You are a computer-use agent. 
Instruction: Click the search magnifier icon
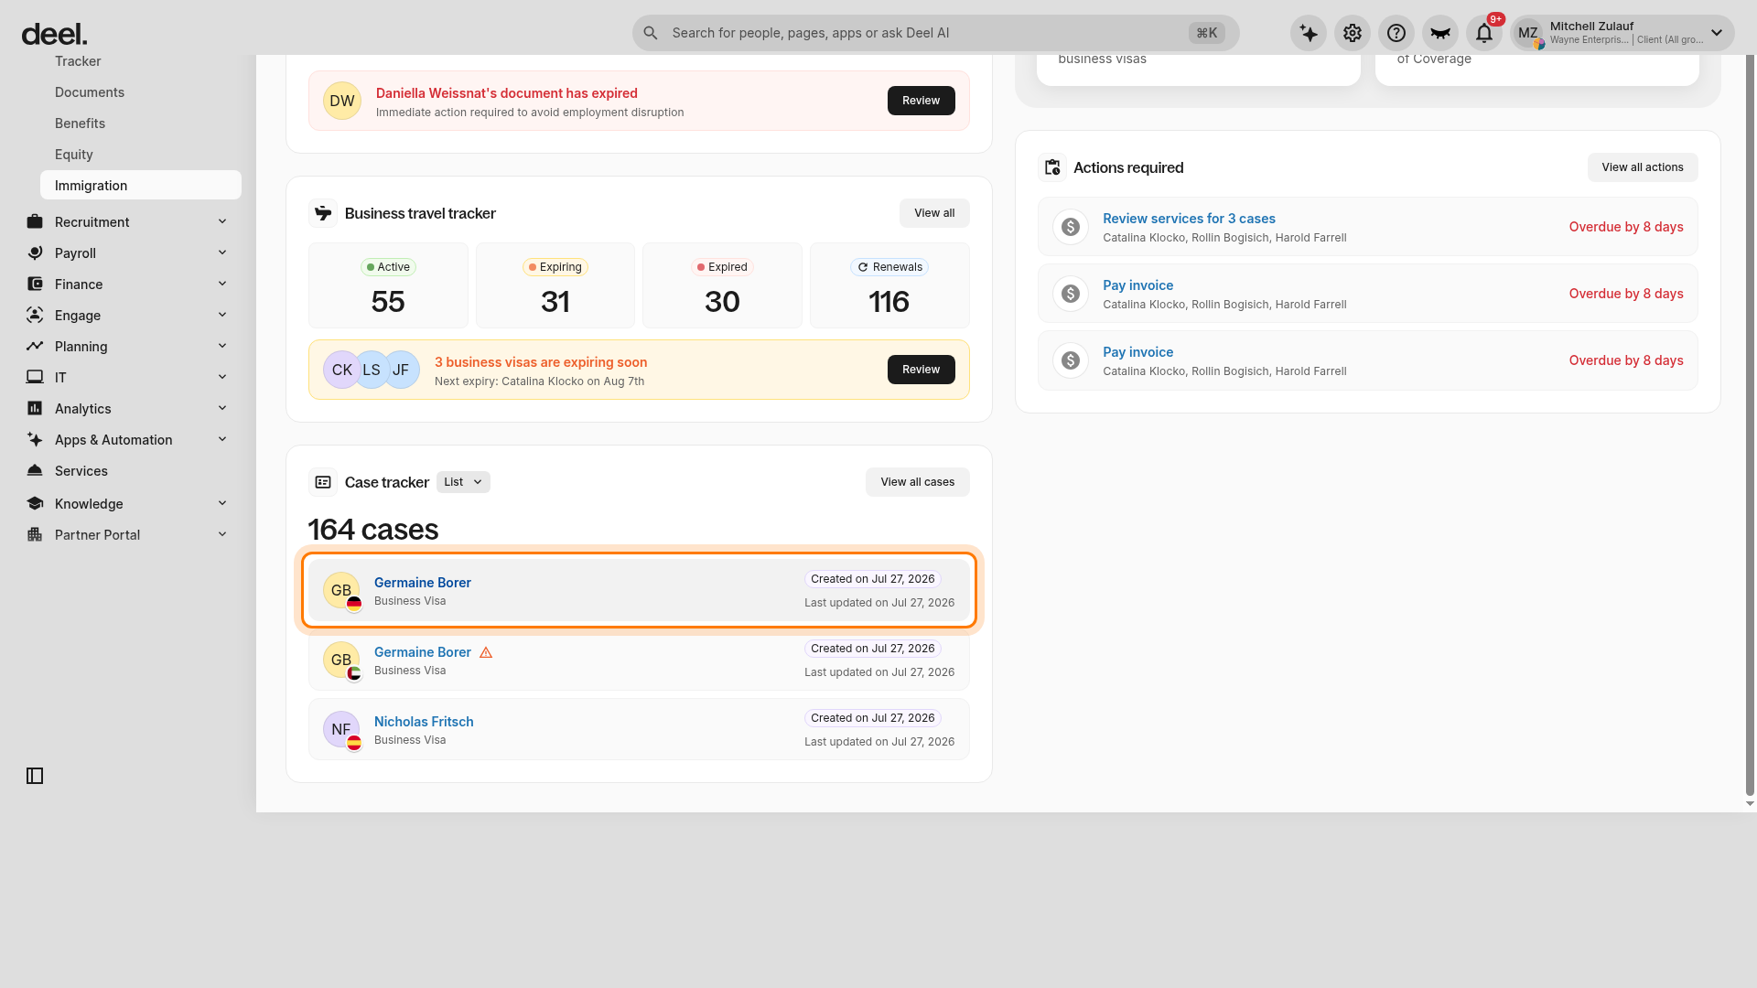651,33
